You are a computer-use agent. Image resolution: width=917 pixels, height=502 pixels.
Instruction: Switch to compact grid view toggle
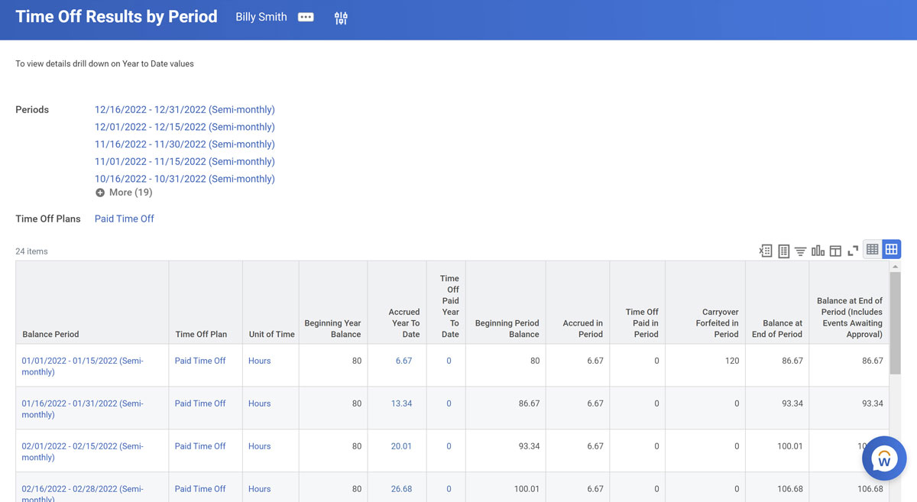(x=872, y=249)
